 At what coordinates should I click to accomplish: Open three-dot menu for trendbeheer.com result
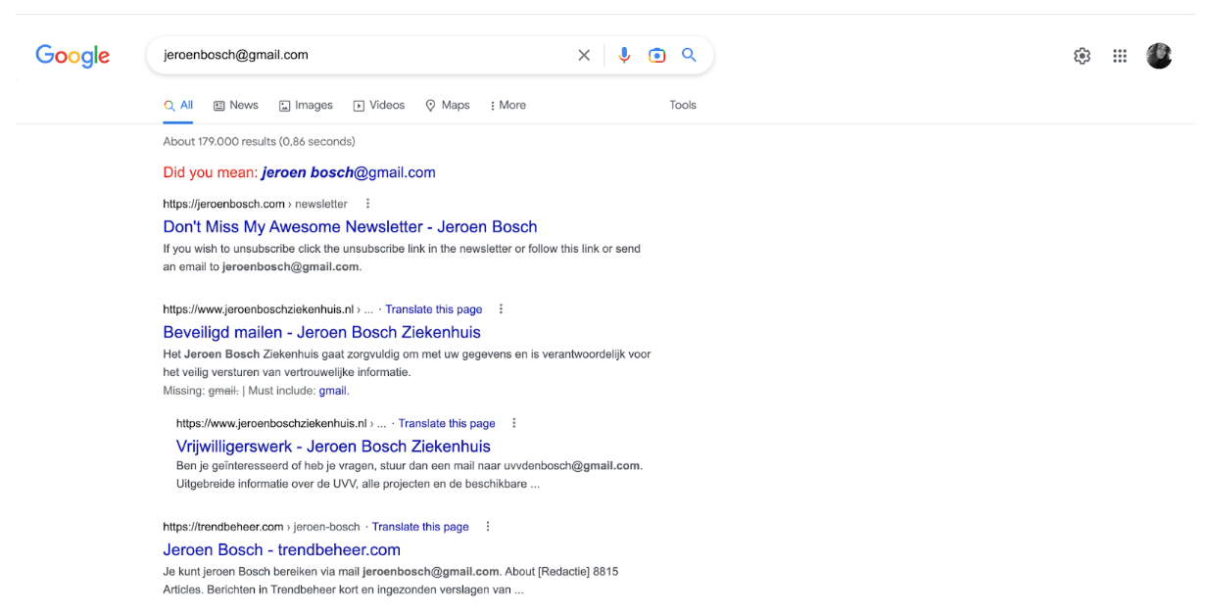(x=488, y=527)
